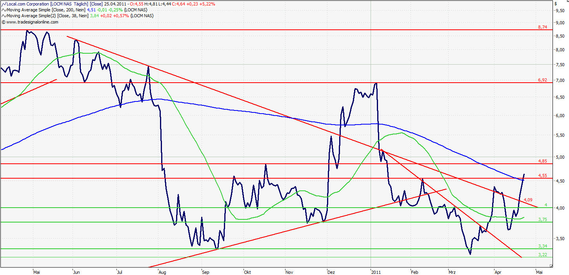Screen dimensions: 569x275
Task: Click the Dez month label on the time axis
Action: click(x=331, y=272)
